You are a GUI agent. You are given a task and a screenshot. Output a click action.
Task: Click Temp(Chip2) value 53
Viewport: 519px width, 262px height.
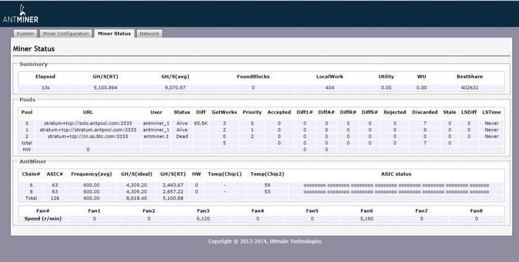[x=267, y=192]
